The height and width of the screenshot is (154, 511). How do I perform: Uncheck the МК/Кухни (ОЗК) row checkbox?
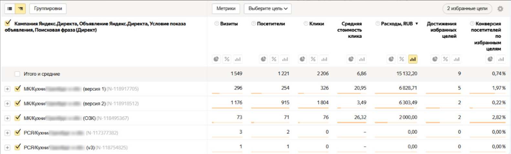pyautogui.click(x=17, y=118)
